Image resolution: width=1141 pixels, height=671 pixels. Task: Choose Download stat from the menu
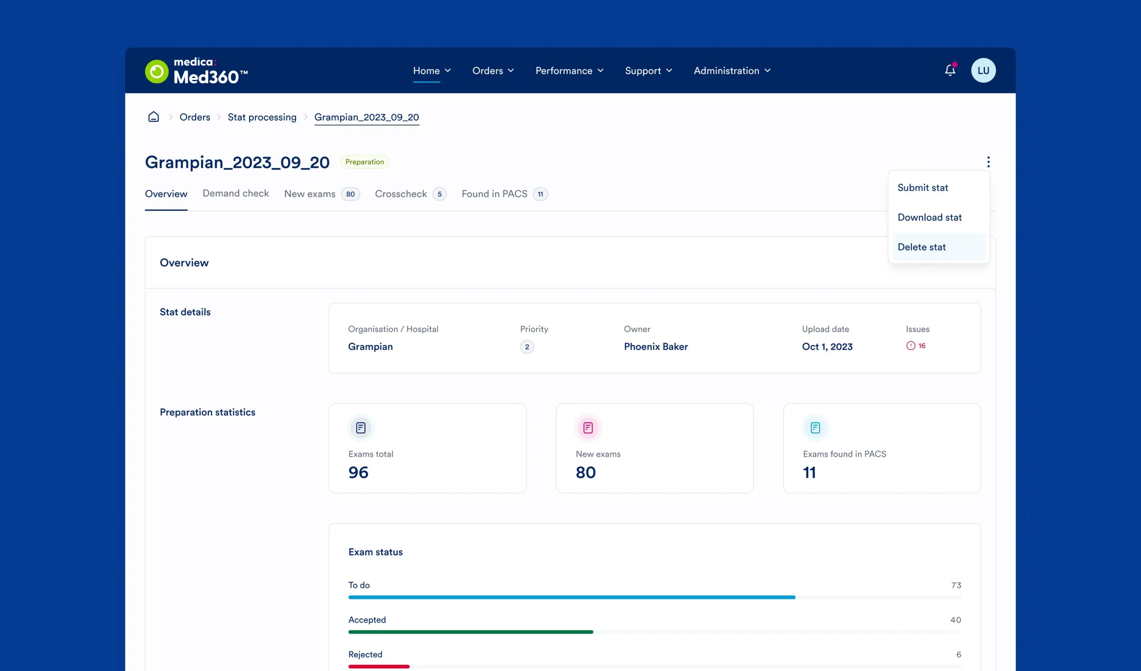938,217
